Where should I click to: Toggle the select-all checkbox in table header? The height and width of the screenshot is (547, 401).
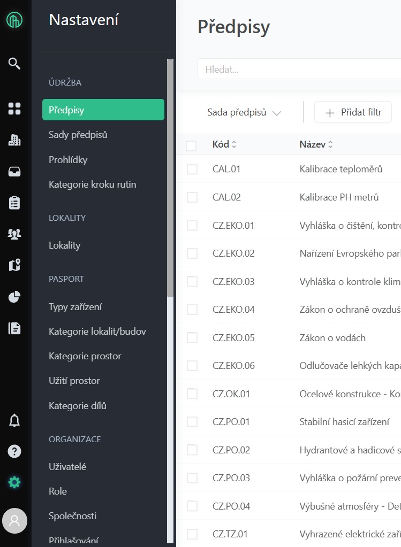(x=191, y=145)
